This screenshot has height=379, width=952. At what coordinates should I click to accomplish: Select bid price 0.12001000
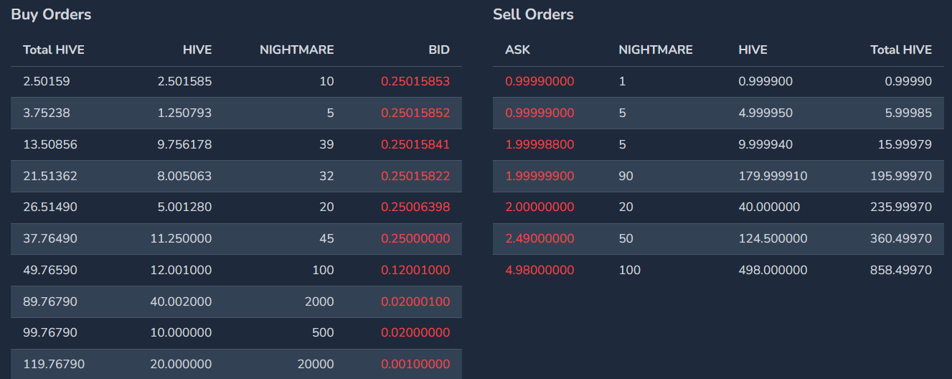(x=415, y=270)
